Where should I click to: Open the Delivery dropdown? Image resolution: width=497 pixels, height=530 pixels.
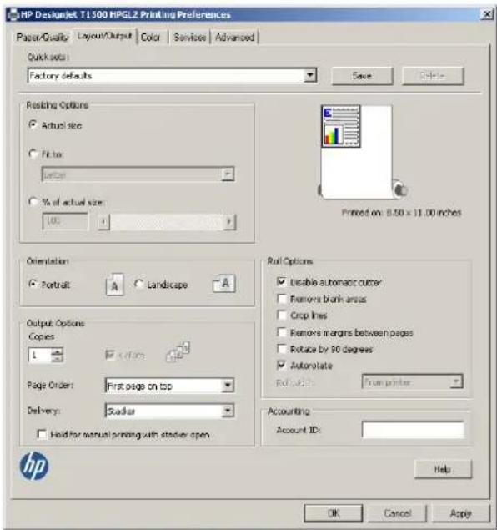(228, 411)
